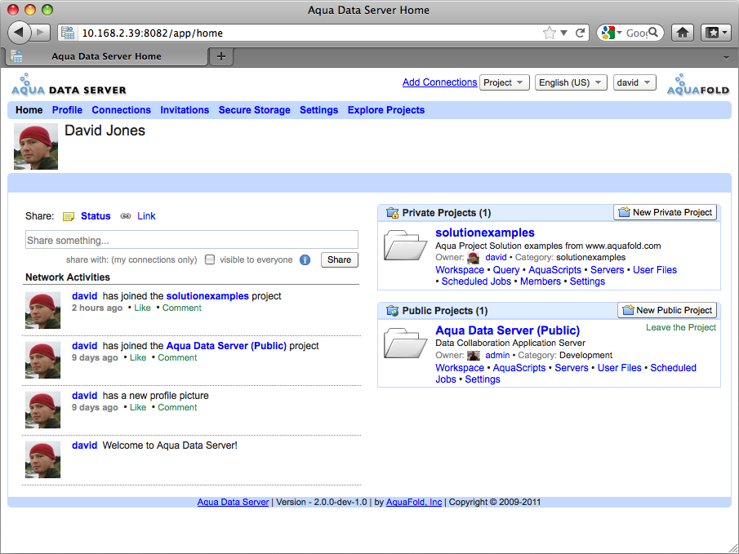Click the browser forward arrow button

41,33
